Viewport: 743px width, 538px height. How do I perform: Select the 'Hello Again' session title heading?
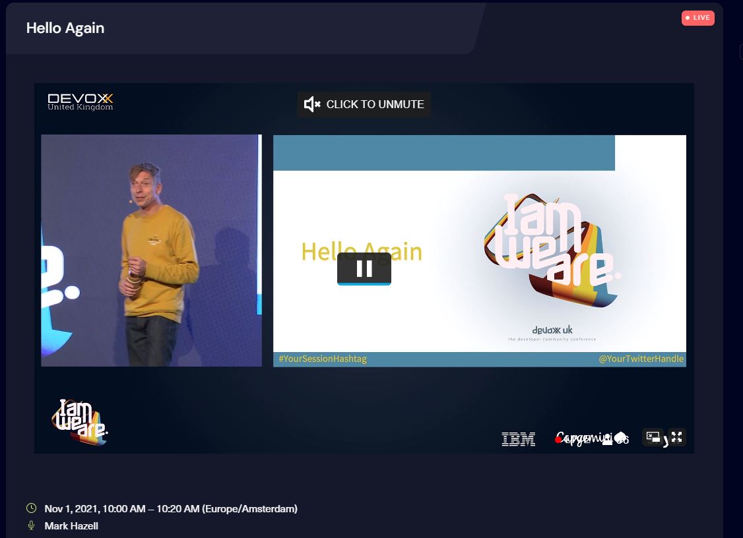point(65,28)
